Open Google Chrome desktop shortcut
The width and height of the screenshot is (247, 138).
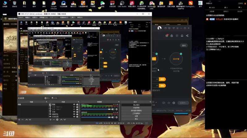pos(53,5)
